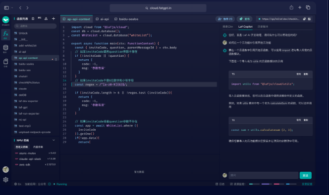Fold code at line 3 chevron

click(68, 36)
